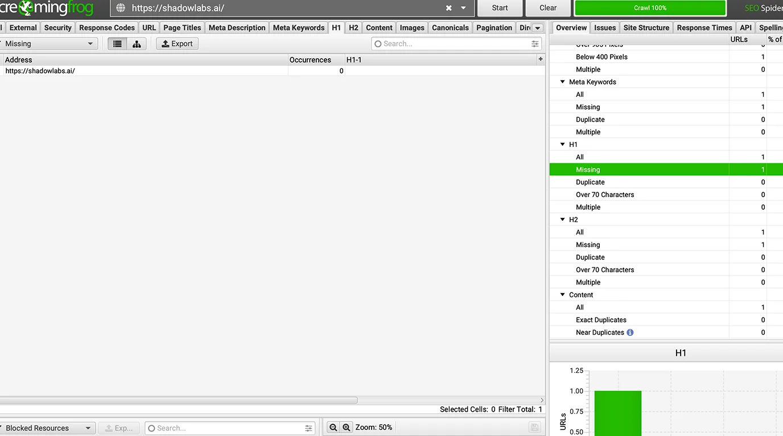This screenshot has width=783, height=436.
Task: Open the Meta Description tab
Action: coord(237,28)
